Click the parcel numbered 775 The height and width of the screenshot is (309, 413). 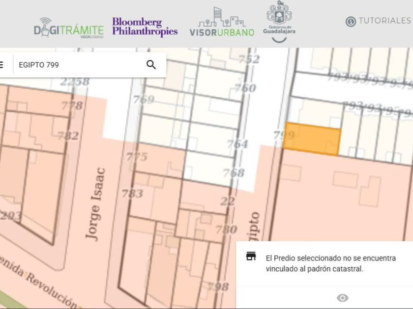[x=137, y=157]
